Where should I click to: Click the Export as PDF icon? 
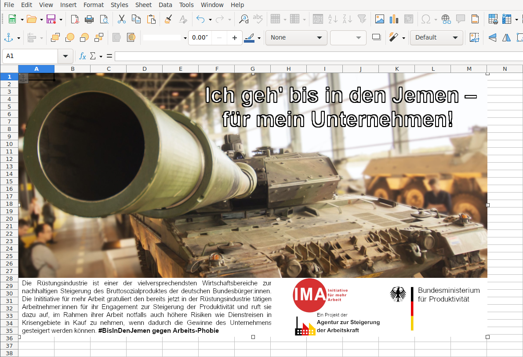pos(75,19)
